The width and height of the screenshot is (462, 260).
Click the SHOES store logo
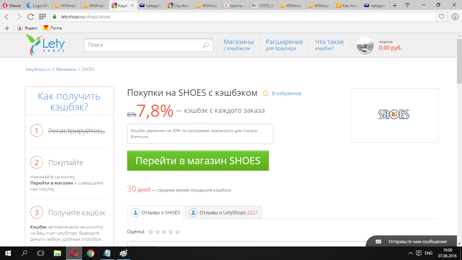click(394, 115)
